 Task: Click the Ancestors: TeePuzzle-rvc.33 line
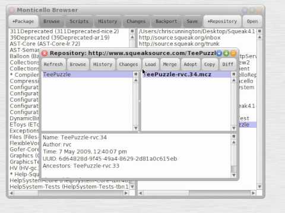coord(81,166)
